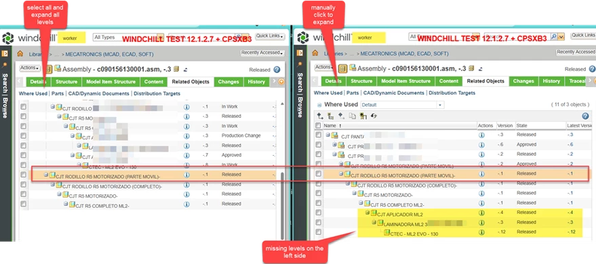Viewport: 596px width, 264px height.
Task: Click the info icon in the left highlighted PARTE MOVIL row
Action: 186,175
